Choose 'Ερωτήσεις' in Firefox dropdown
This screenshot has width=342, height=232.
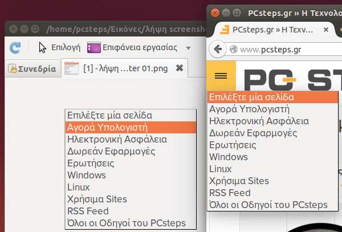coord(272,145)
